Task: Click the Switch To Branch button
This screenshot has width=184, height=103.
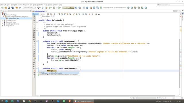Action: click(120, 8)
